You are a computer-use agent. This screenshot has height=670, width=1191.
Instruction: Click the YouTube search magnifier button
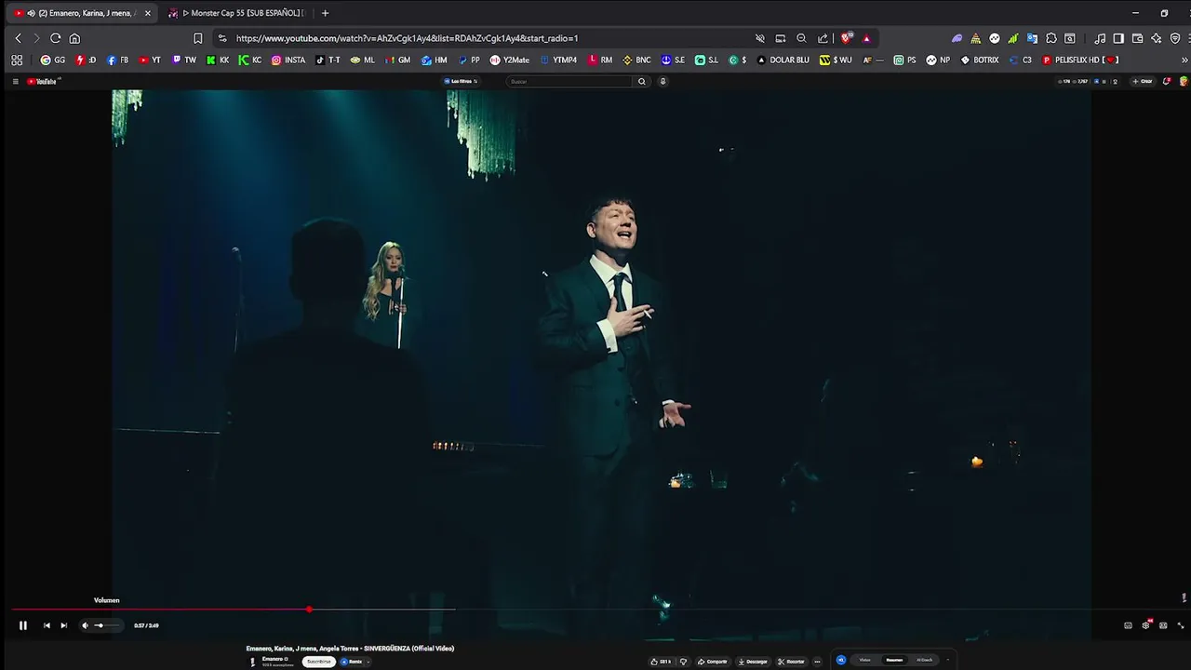click(x=641, y=82)
